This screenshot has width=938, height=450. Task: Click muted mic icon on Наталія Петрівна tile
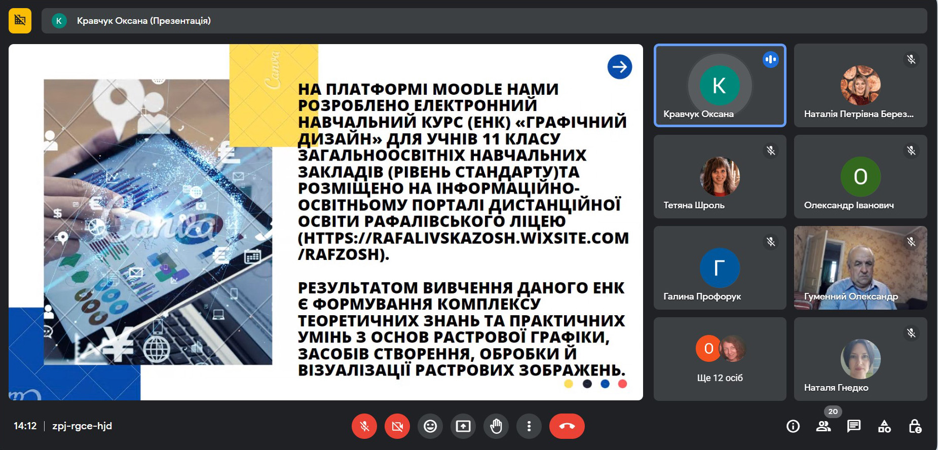point(911,59)
